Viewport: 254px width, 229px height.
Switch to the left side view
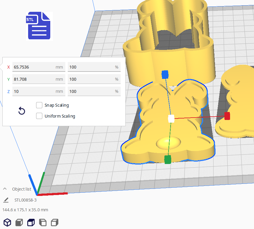[43, 222]
